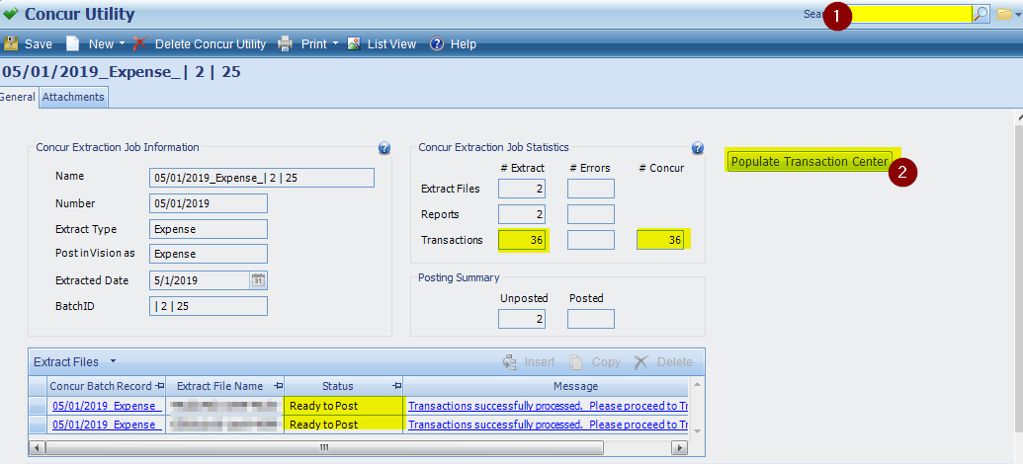Click the Transactions # Extract value 36
This screenshot has height=464, width=1023.
tap(522, 240)
